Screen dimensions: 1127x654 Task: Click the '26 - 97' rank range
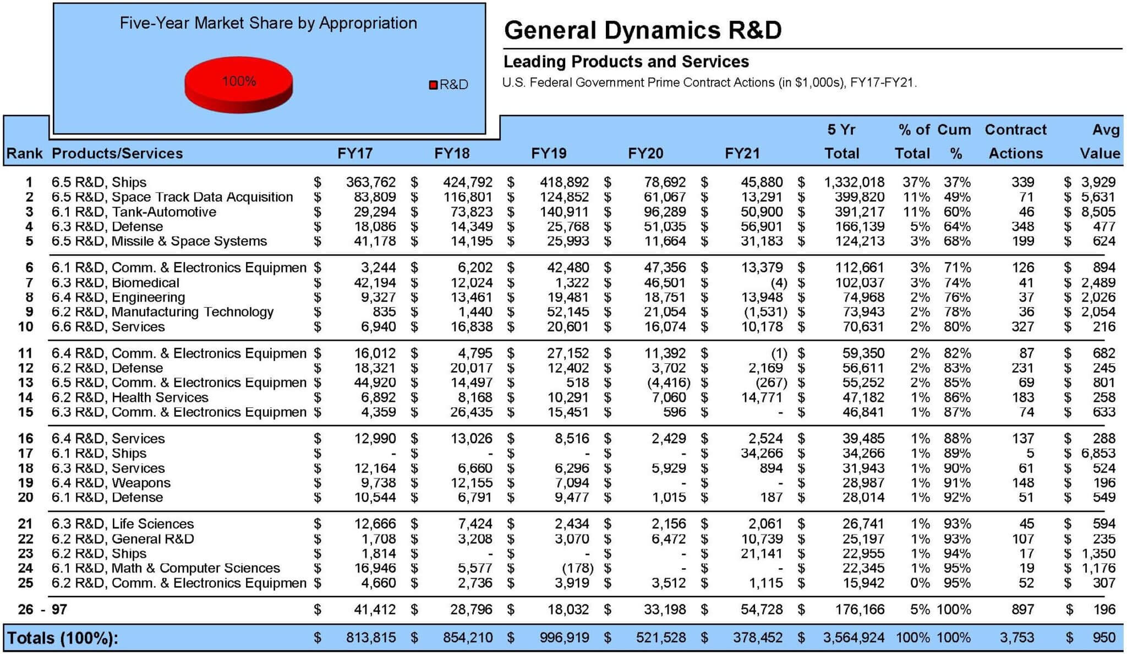[x=42, y=609]
